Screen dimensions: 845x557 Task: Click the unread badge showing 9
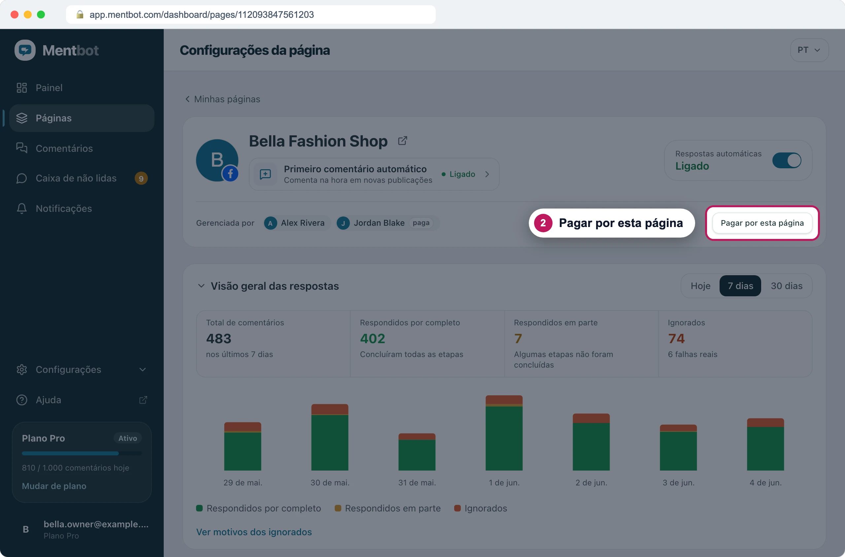141,178
